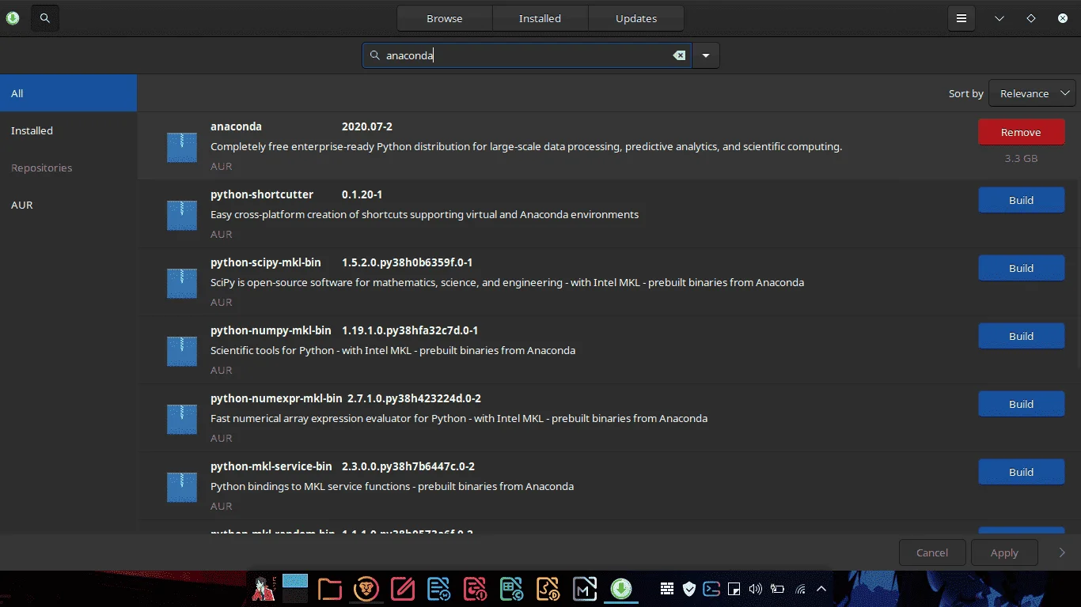Image resolution: width=1081 pixels, height=607 pixels.
Task: Open the Sort by Relevance dropdown
Action: (x=1032, y=93)
